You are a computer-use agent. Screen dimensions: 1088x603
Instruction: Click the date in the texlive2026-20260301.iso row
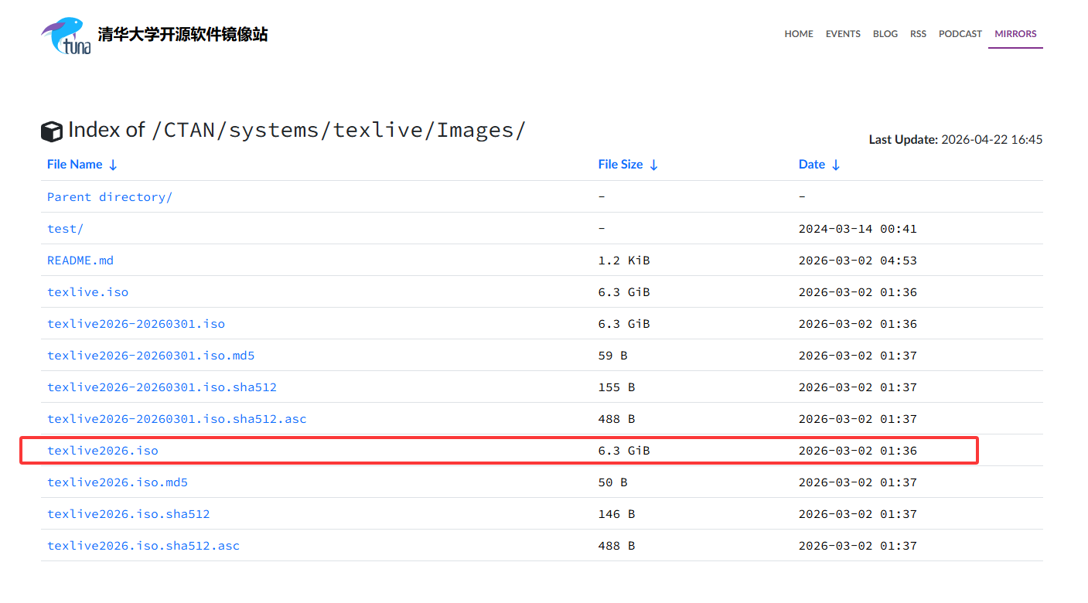tap(858, 324)
